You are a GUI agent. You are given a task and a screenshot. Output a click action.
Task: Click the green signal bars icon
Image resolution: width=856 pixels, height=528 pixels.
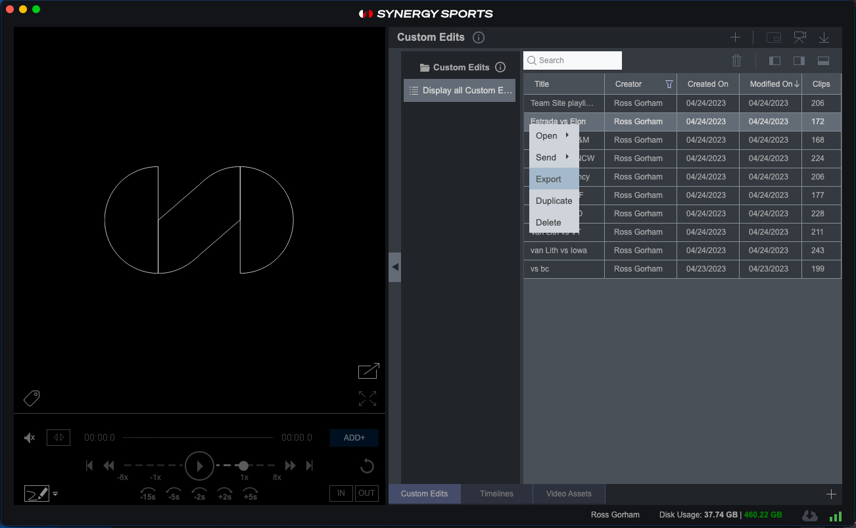pyautogui.click(x=836, y=516)
